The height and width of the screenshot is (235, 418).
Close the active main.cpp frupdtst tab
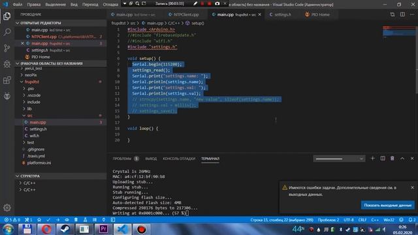tap(260, 14)
